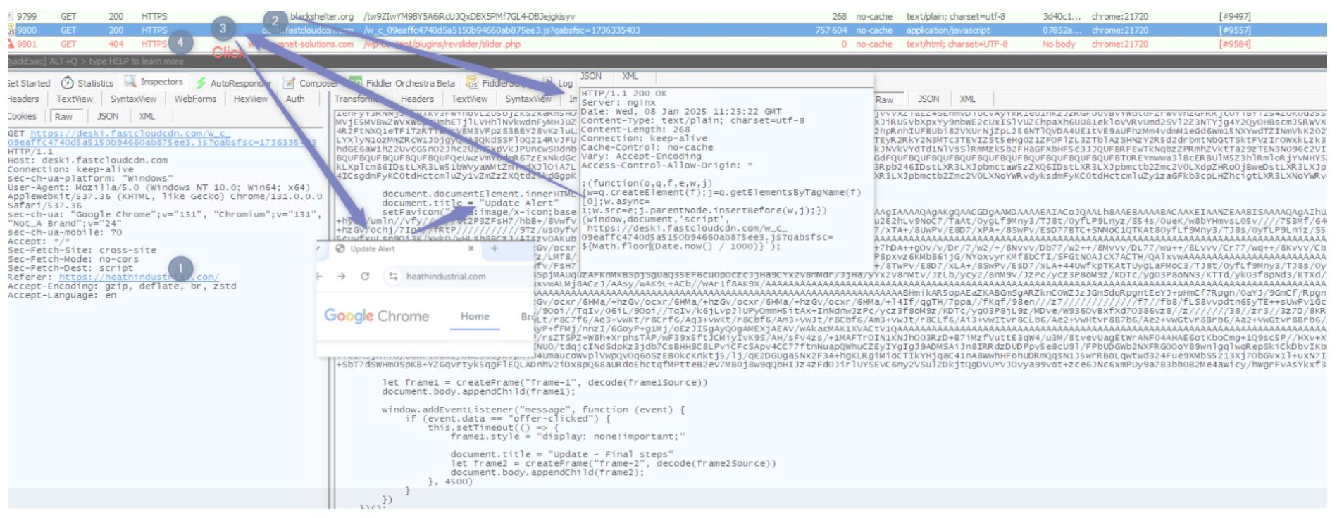Switch to the Inspectors tab
The width and height of the screenshot is (1337, 518).
pos(154,82)
